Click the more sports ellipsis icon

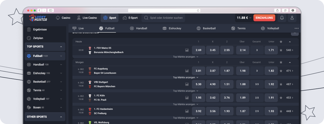[297, 29]
